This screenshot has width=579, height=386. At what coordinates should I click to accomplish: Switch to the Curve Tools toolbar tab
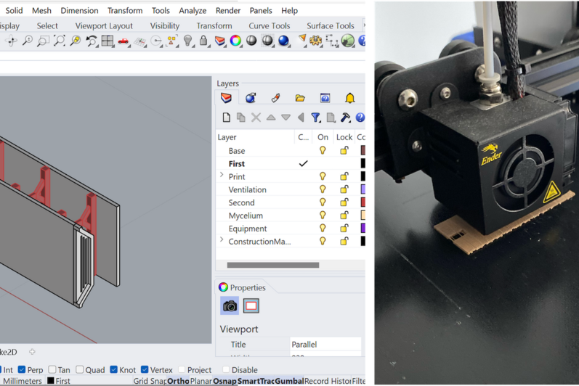click(x=269, y=26)
